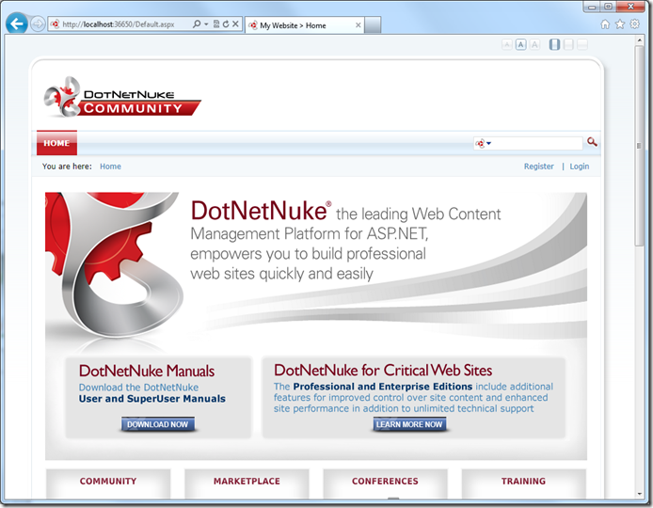Click the localhost URL in the address bar
This screenshot has width=653, height=508.
point(119,24)
